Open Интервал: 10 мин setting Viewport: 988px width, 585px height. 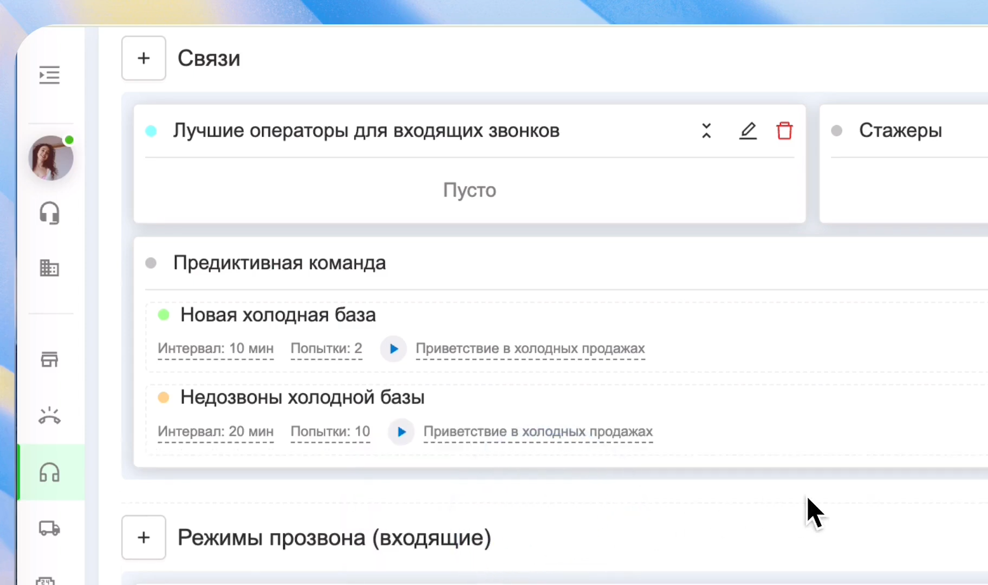pyautogui.click(x=216, y=349)
